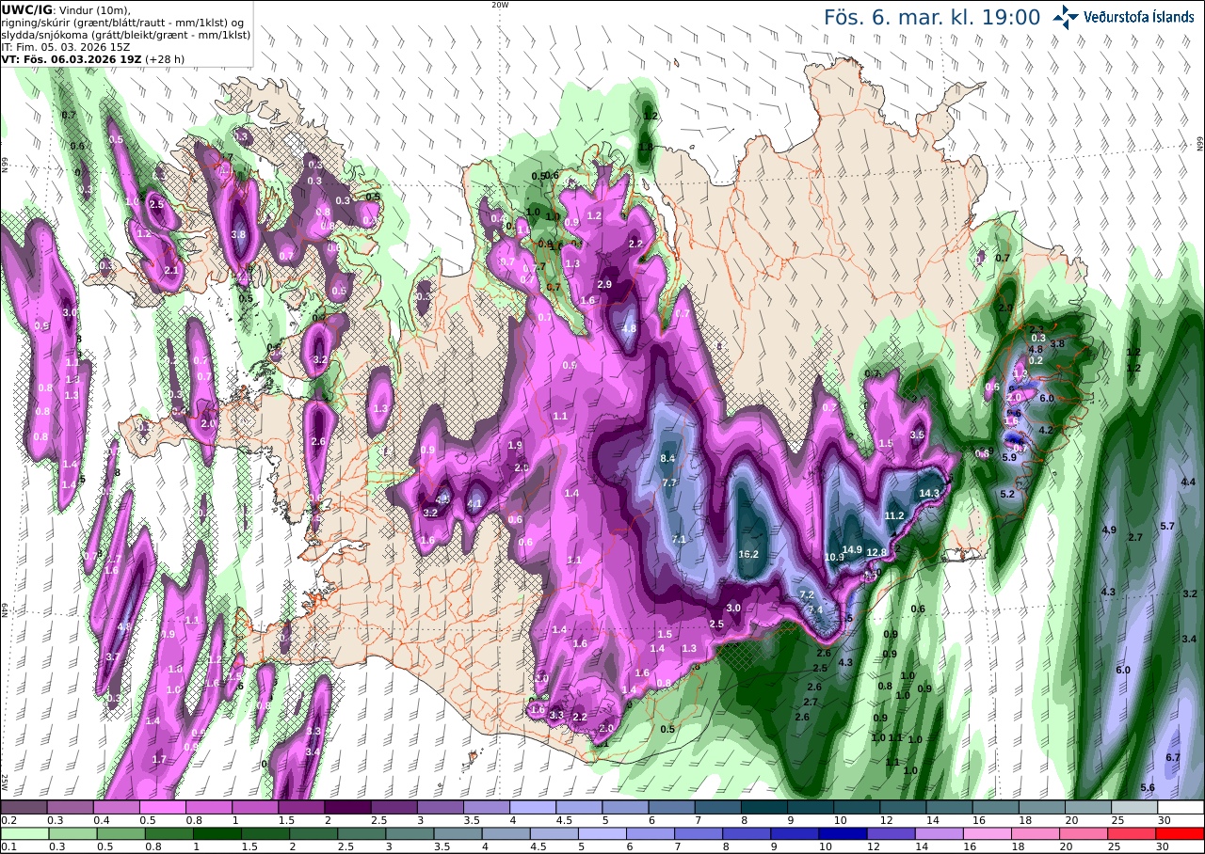Click the '14.9' precipitation value on the map
1205x854 pixels.
[x=852, y=549]
